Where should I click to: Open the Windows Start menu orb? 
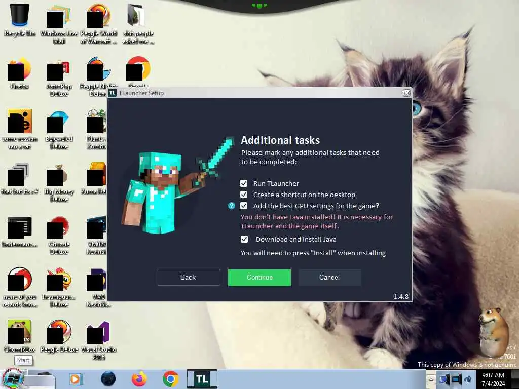pos(13,379)
